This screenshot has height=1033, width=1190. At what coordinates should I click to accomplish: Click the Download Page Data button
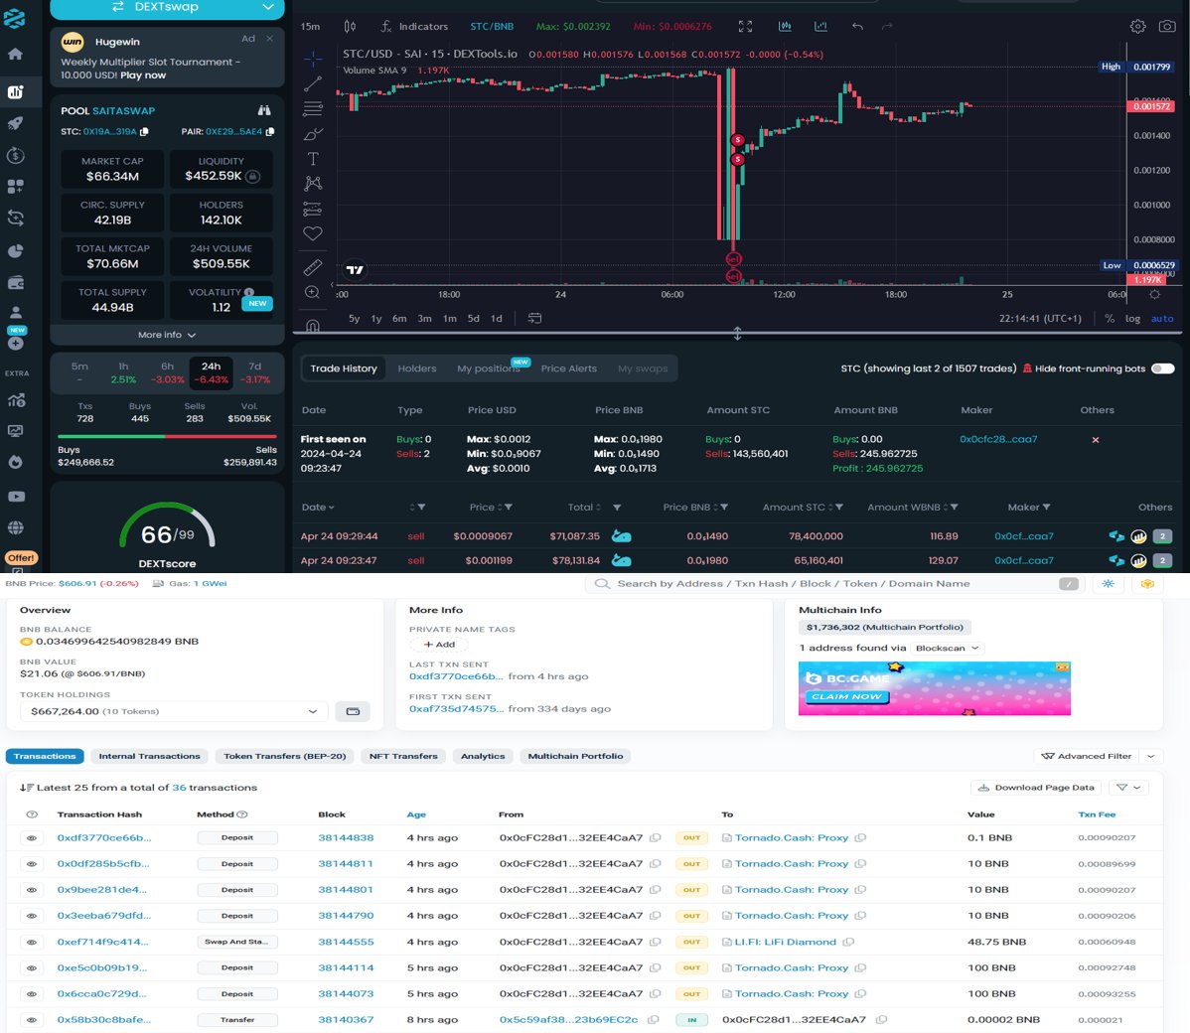1036,787
